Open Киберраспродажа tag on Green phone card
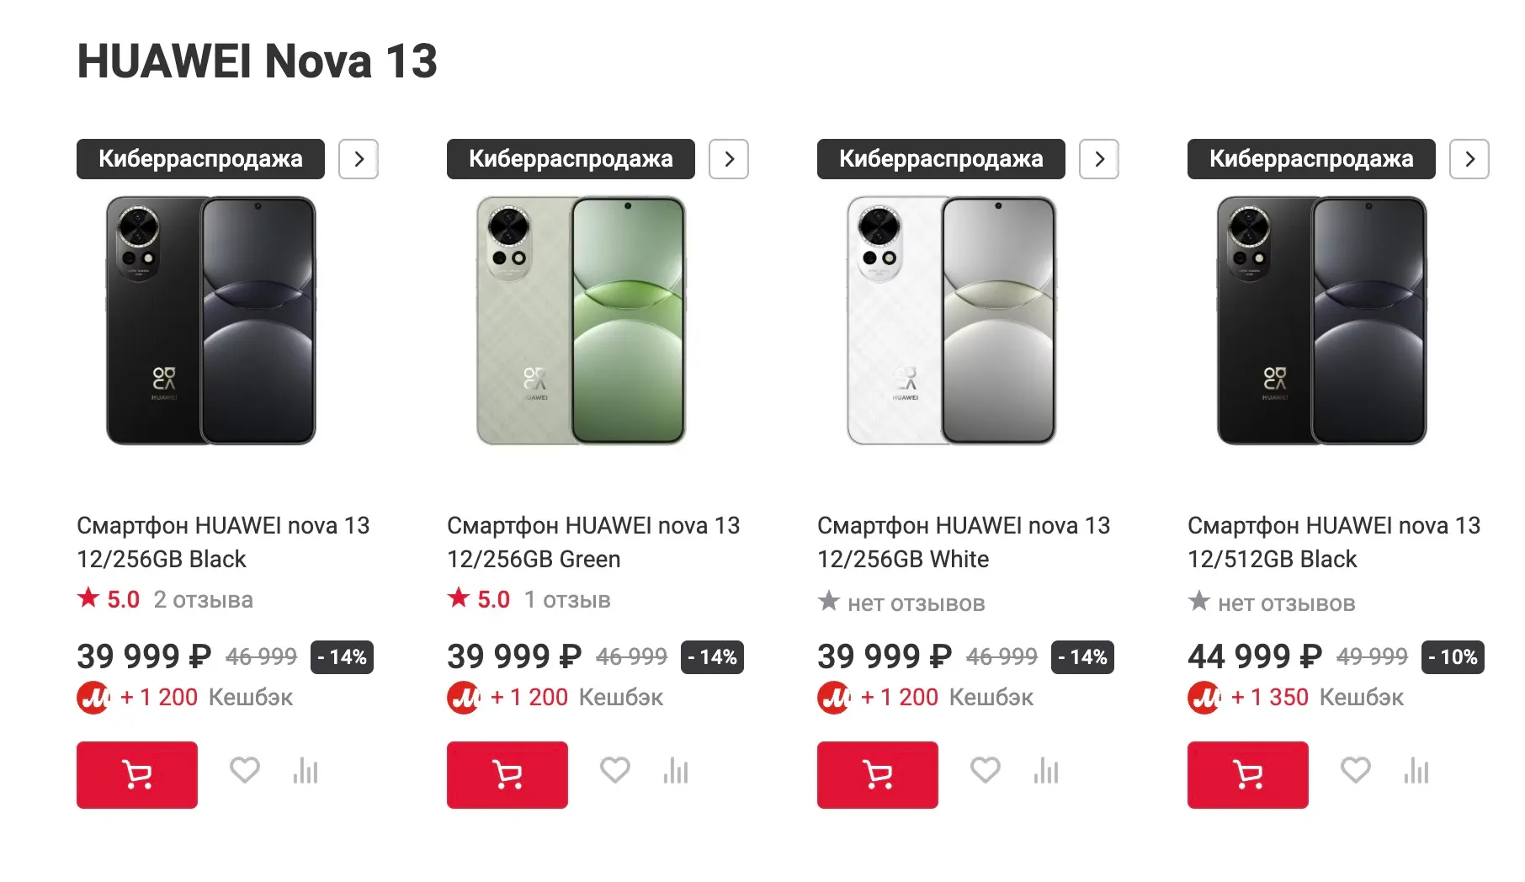This screenshot has height=882, width=1525. click(571, 159)
